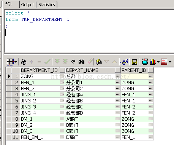
Task: Open ellipsis editor for the ZONG department ID cell
Action: (62, 76)
